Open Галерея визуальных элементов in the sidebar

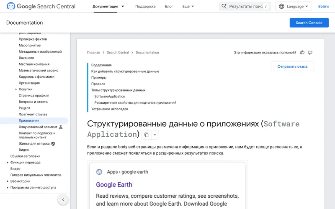pos(36,175)
